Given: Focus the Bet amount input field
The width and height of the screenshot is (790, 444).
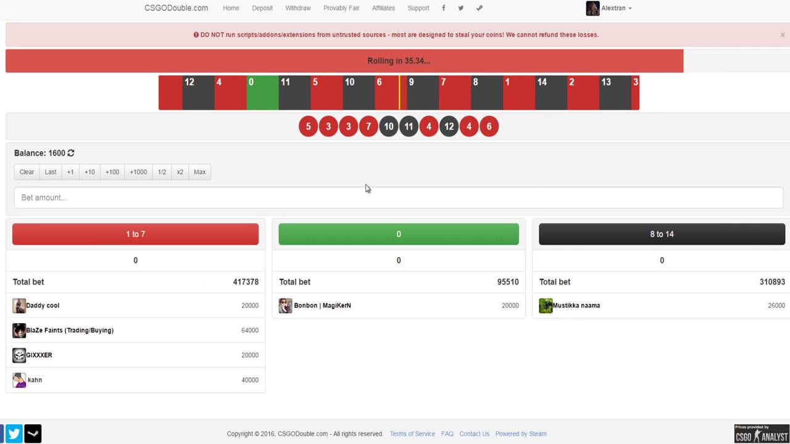Looking at the screenshot, I should (399, 197).
